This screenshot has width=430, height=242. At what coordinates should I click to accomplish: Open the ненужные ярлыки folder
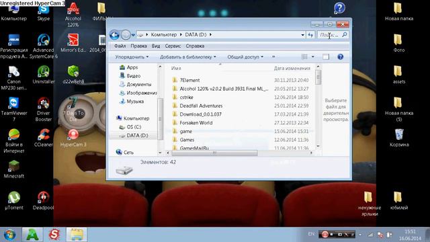(x=370, y=204)
